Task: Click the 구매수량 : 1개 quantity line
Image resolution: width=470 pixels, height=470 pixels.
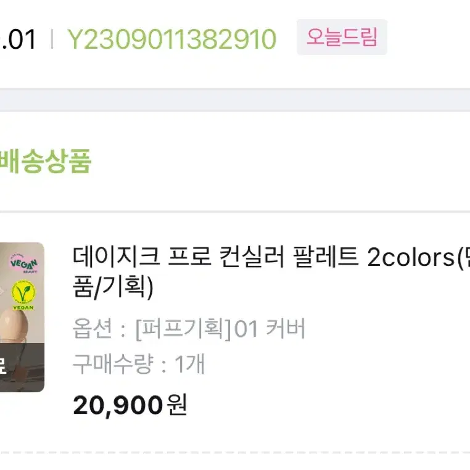Action: point(139,364)
